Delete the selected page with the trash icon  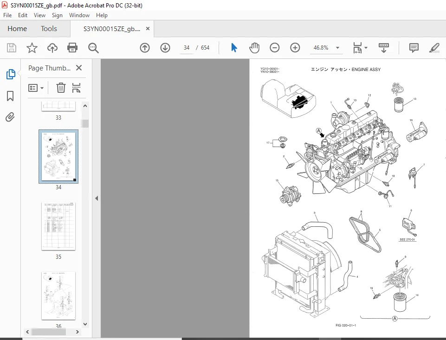coord(61,88)
